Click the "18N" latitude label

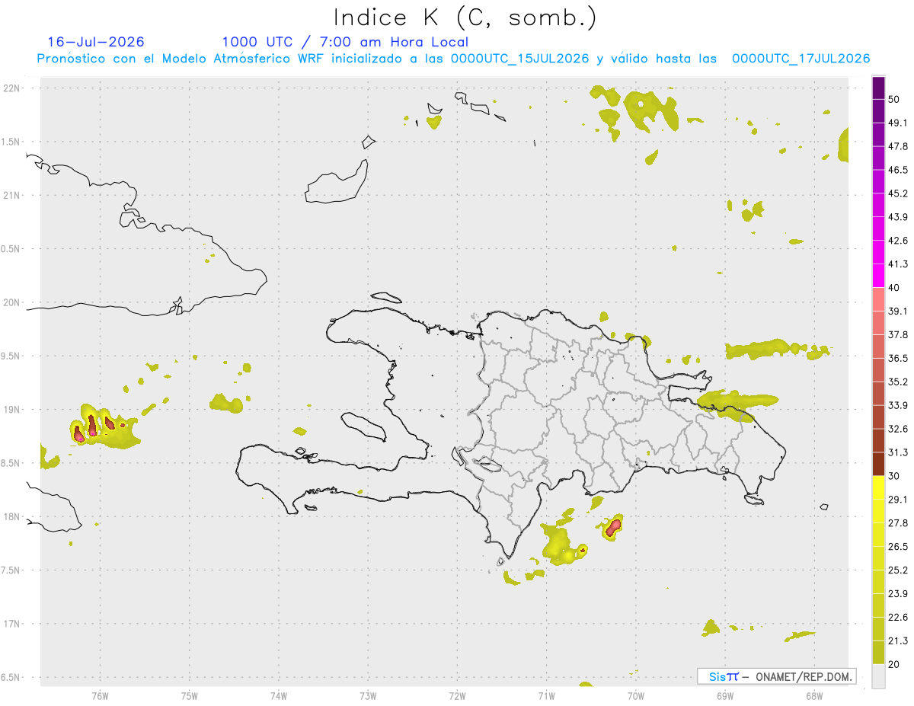[x=13, y=516]
